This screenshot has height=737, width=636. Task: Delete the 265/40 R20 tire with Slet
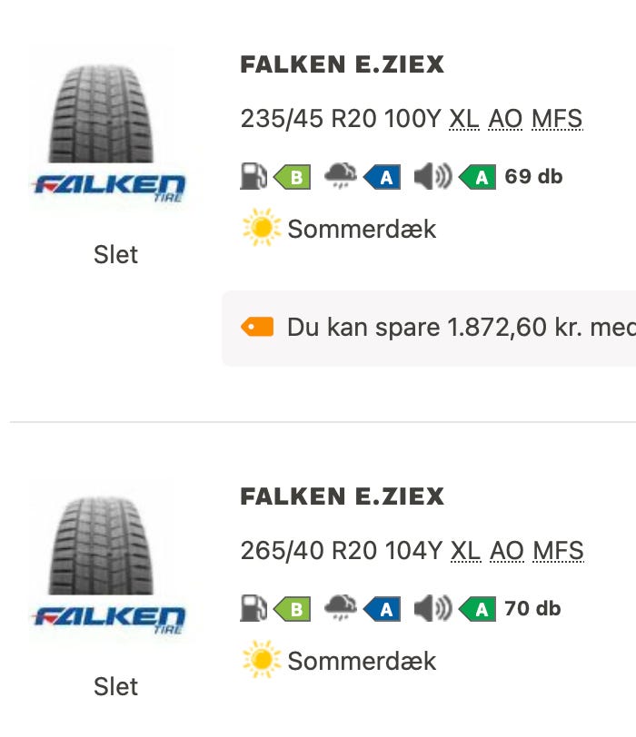point(115,687)
